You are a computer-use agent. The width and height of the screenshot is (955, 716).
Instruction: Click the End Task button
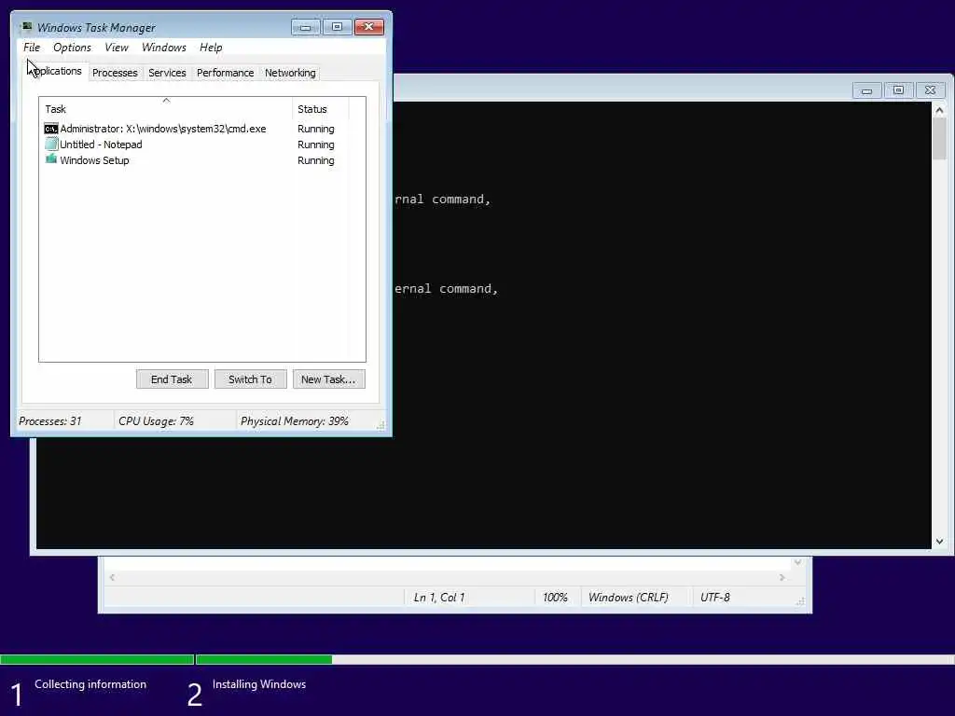(x=172, y=379)
